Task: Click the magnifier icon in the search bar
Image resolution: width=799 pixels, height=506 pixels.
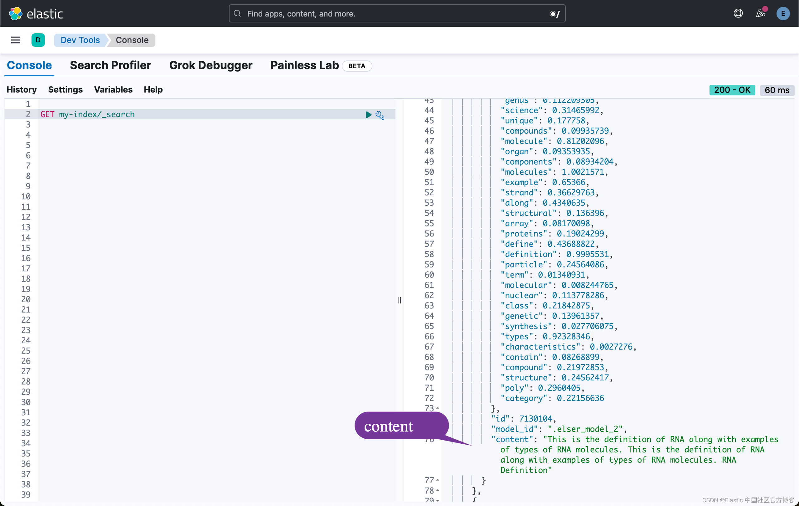Action: coord(237,14)
